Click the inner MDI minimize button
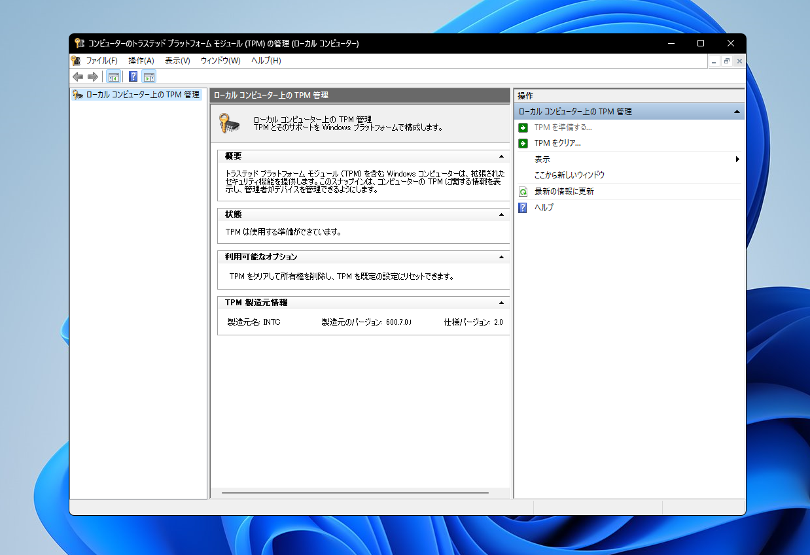810x555 pixels. [714, 61]
